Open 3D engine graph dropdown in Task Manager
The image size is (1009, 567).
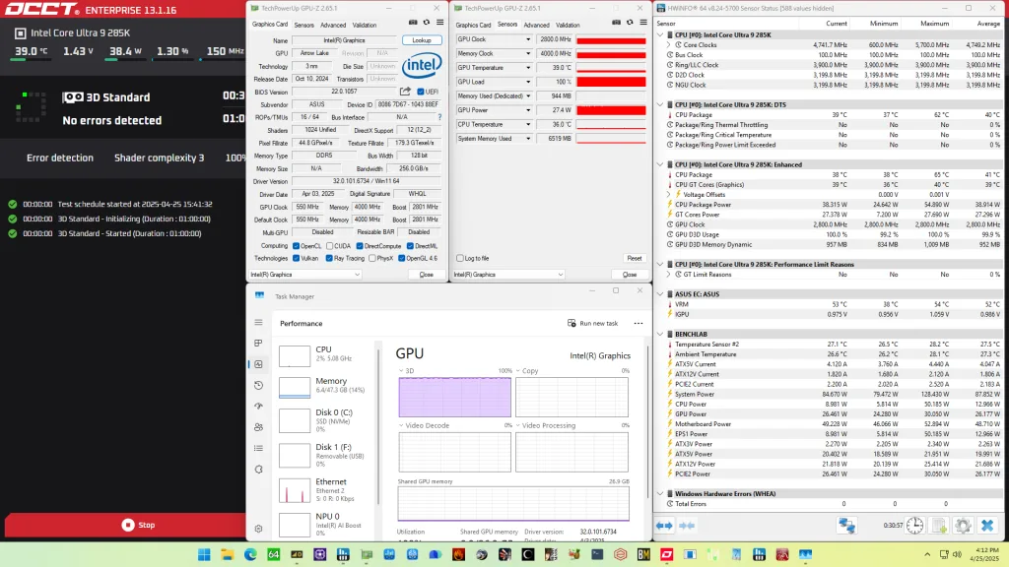coord(402,371)
